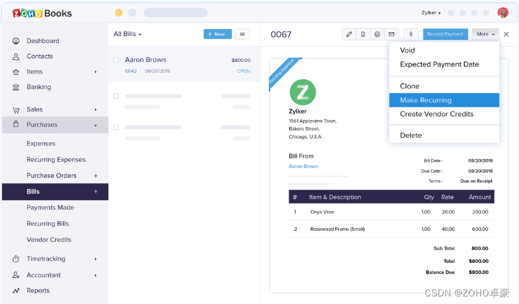Click the Reports graph icon

16,291
